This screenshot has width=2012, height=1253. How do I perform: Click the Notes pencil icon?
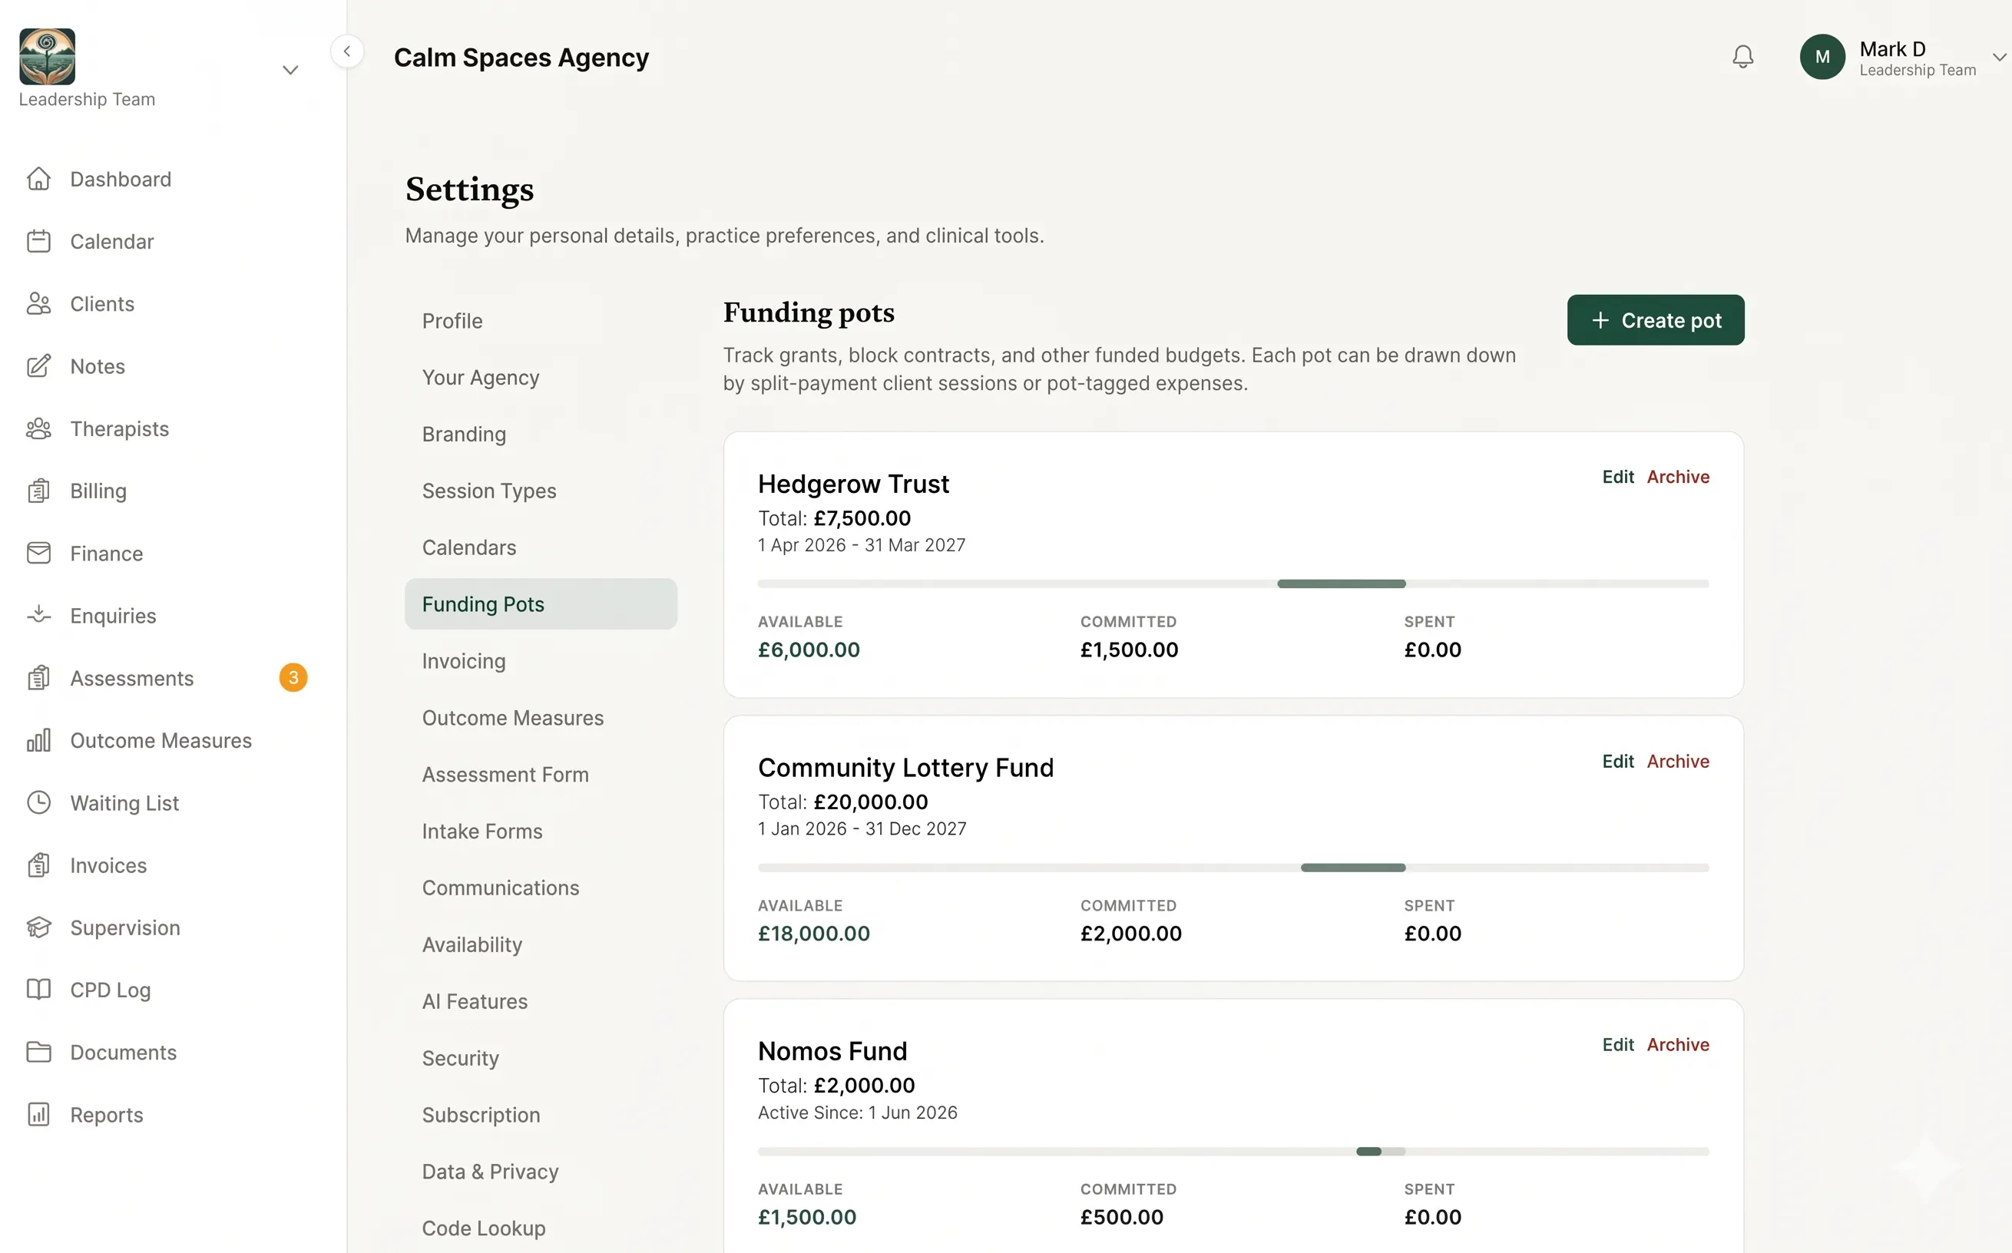point(38,366)
